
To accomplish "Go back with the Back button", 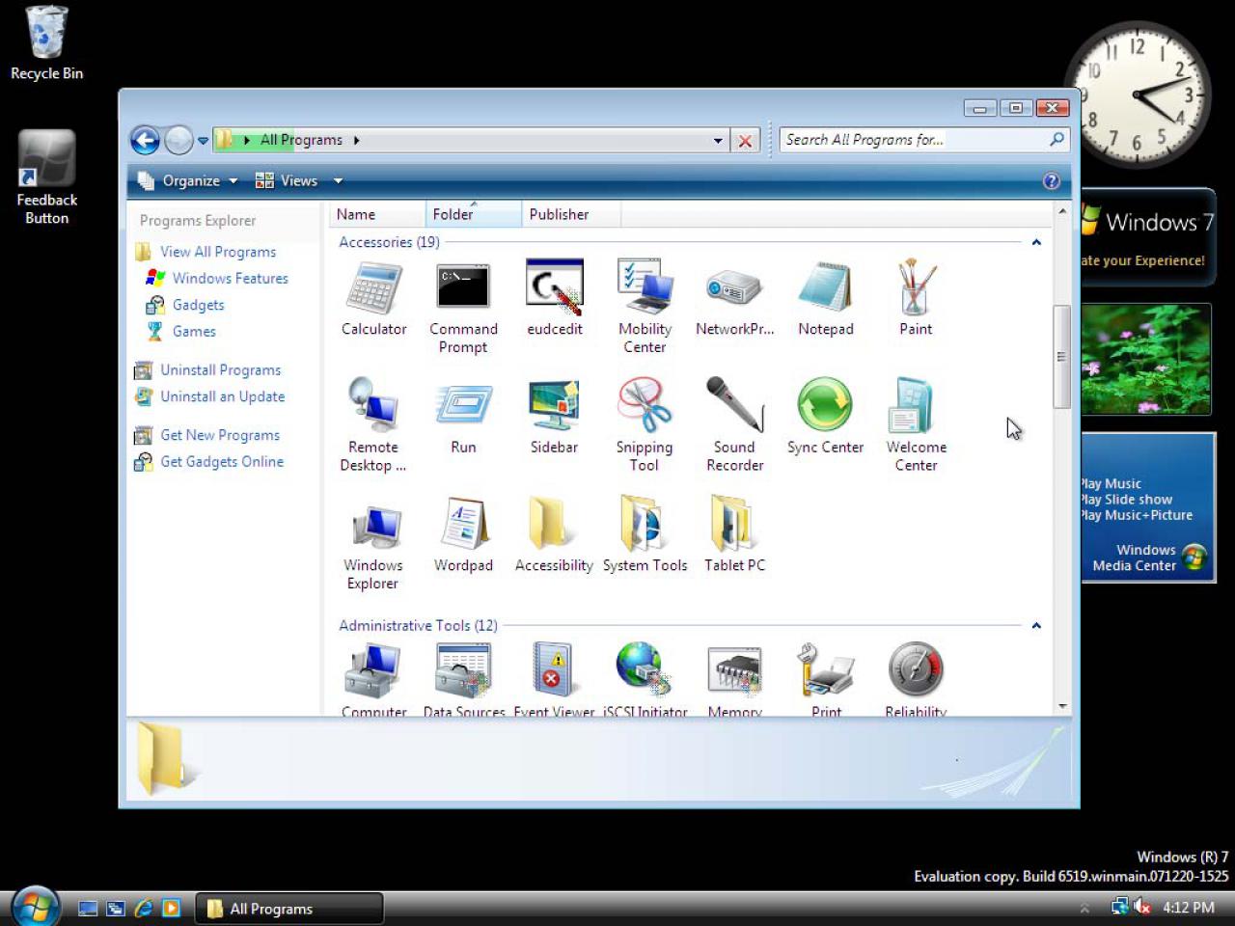I will (145, 141).
